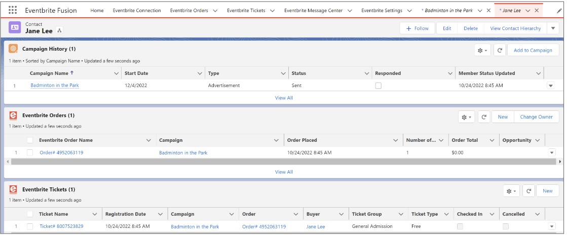Image resolution: width=567 pixels, height=235 pixels.
Task: Click the contact hierarchy icon beside Jane Lee
Action: tap(60, 31)
